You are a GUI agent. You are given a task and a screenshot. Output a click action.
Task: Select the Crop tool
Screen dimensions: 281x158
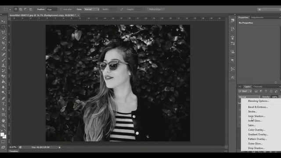point(3,43)
